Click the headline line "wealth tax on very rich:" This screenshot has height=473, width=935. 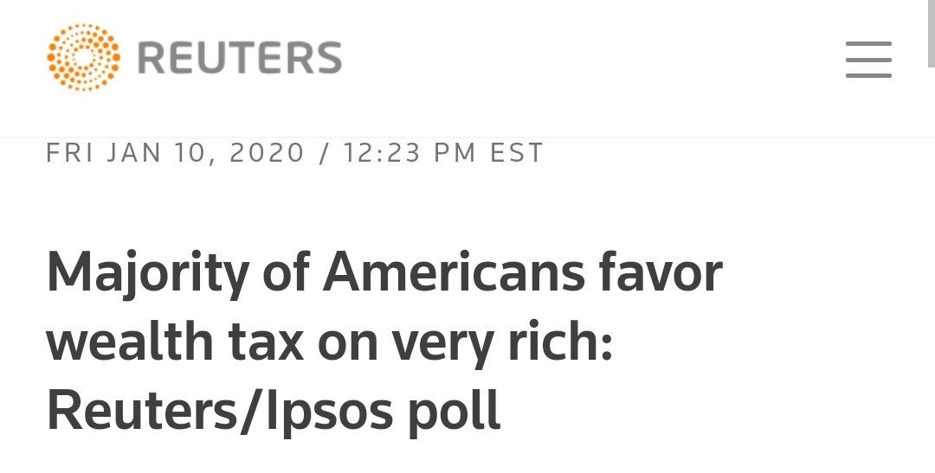330,342
